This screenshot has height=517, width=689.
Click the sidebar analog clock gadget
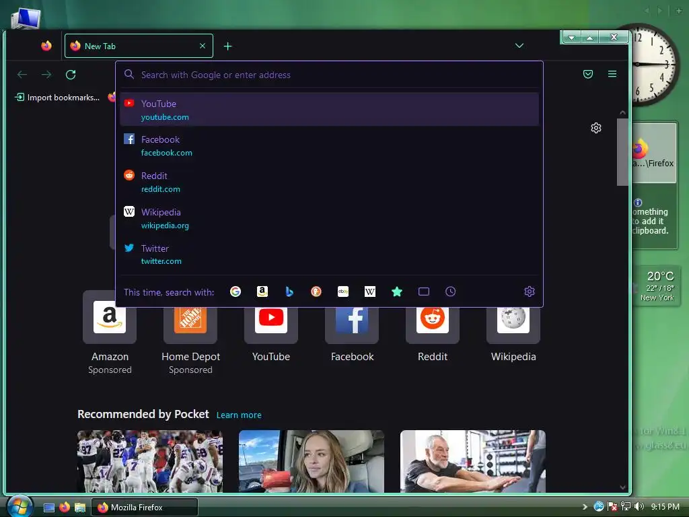click(x=655, y=65)
